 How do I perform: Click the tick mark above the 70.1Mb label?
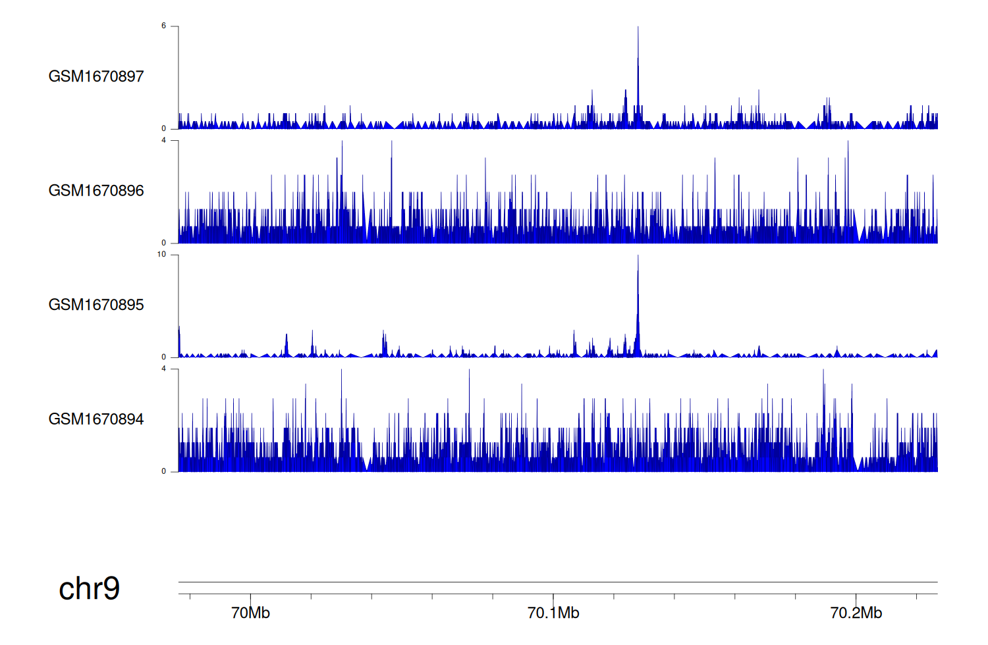[x=553, y=598]
